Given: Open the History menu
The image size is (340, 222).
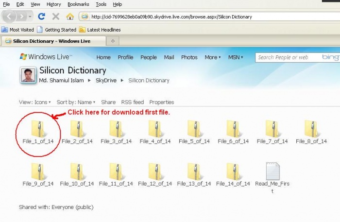Looking at the screenshot, I should 53,4.
